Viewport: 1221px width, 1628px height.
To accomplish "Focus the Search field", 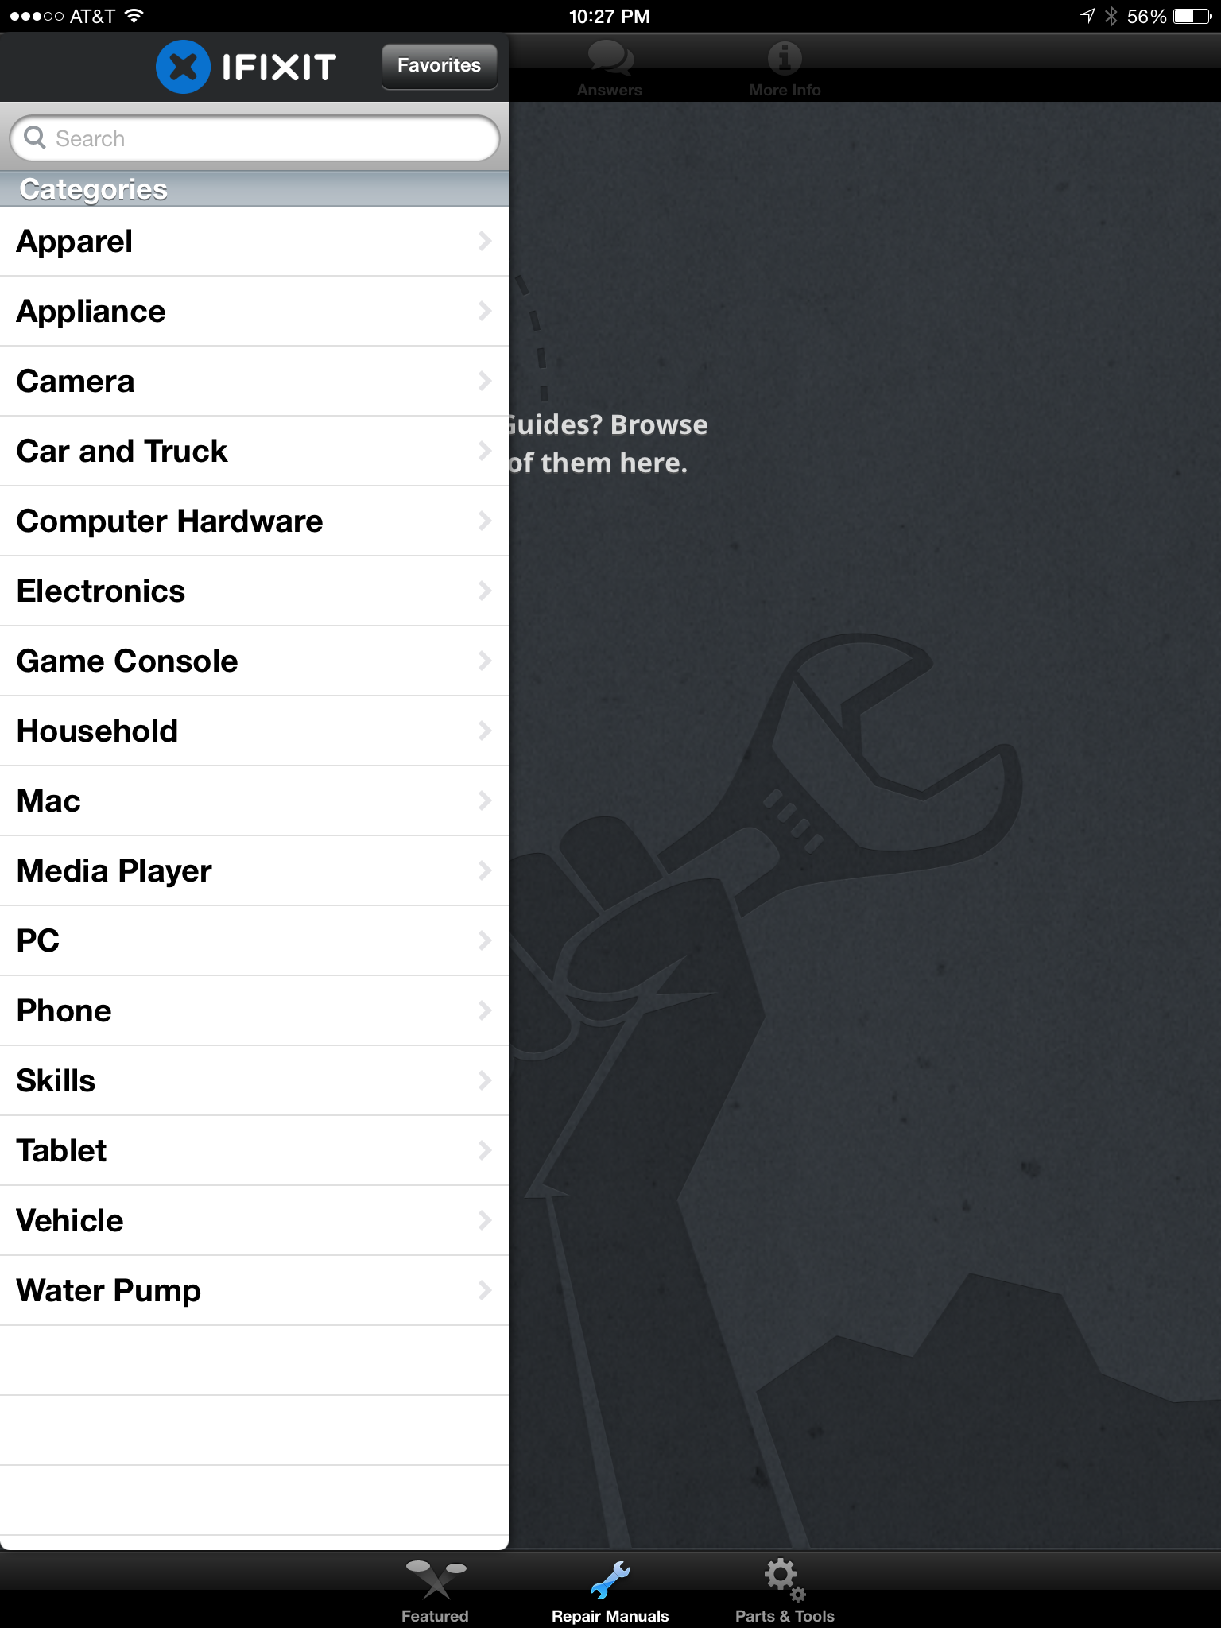I will (x=254, y=138).
